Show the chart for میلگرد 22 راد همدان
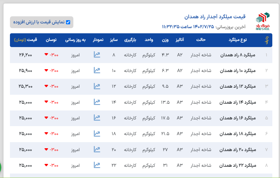Screen dimensions: 280x178 [97, 165]
